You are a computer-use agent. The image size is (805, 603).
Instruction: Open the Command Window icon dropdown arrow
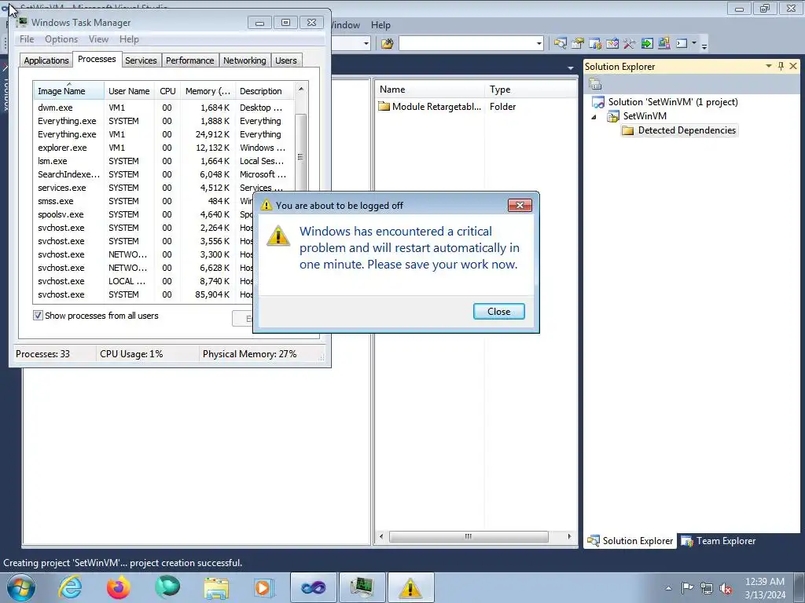click(694, 43)
